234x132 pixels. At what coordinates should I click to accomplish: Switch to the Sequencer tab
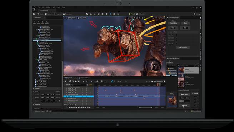69,78
